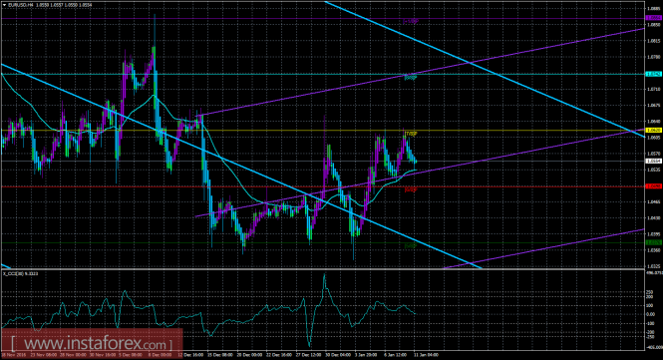Click the purple top price label on axis
The height and width of the screenshot is (360, 663).
pos(653,18)
